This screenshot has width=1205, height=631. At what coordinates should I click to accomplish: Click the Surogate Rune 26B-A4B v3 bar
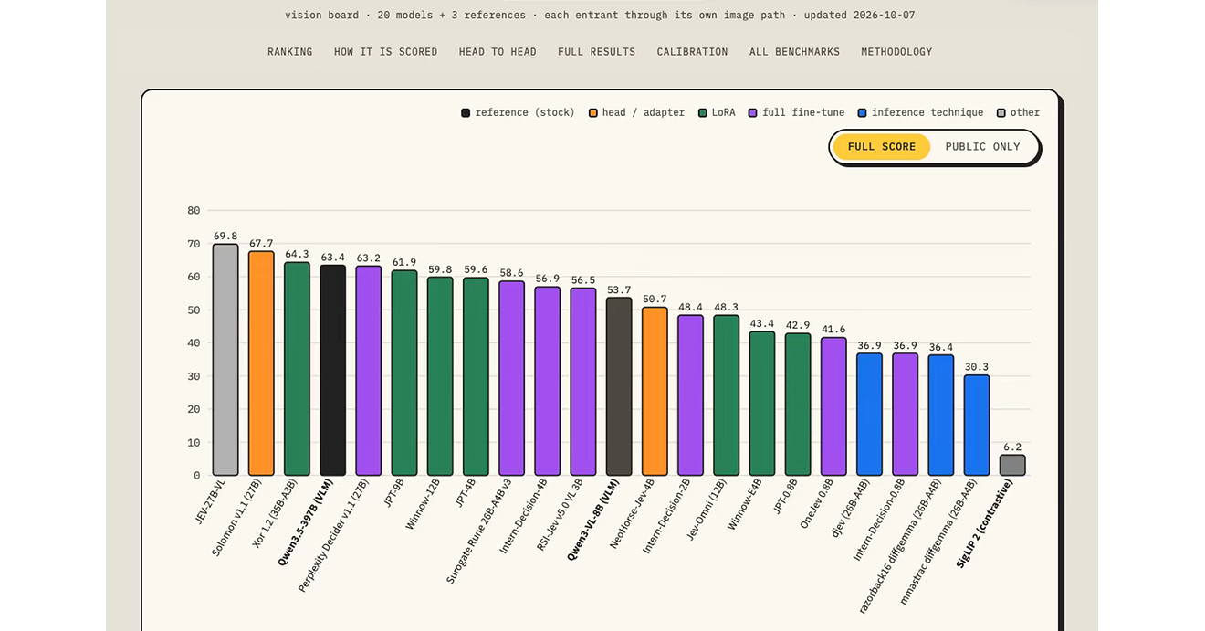pyautogui.click(x=511, y=378)
